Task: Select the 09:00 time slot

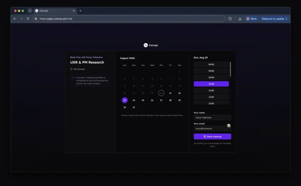Action: 211,65
